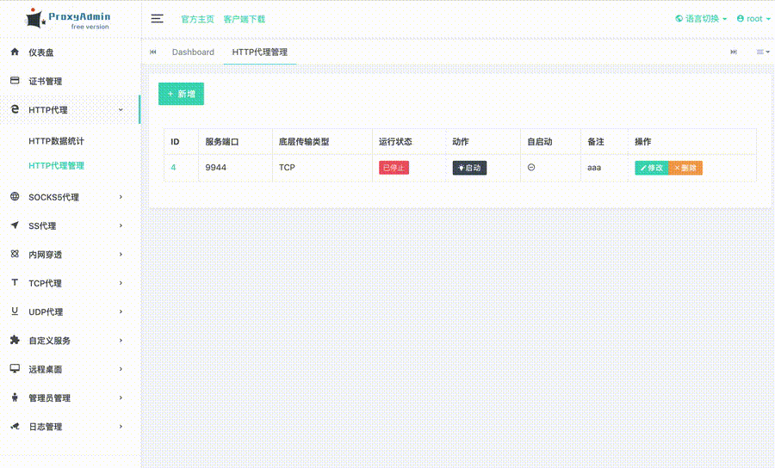Open HTTP数据统计 submenu item
This screenshot has height=468, width=775.
[56, 141]
